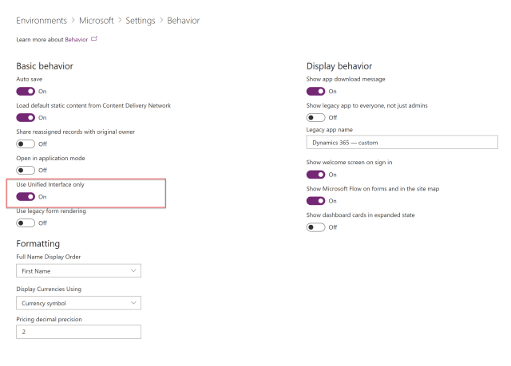Disable Show welcome screen on sign in
The image size is (511, 366).
tap(316, 175)
